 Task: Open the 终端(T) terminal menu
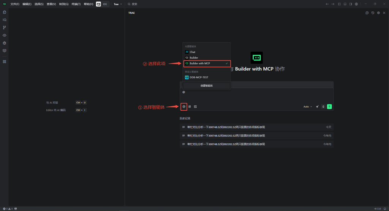(76, 4)
